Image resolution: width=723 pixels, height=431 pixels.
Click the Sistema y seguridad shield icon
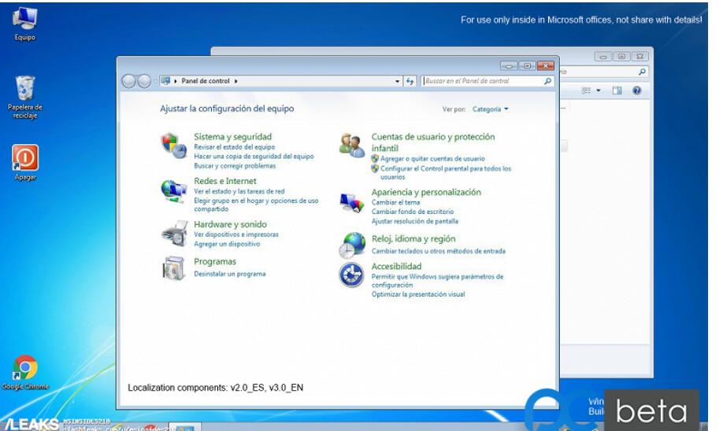[173, 145]
